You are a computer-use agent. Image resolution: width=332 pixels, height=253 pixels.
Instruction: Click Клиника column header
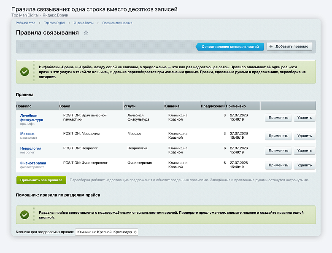(182, 106)
